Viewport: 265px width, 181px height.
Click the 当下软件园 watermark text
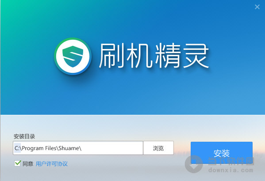(231, 161)
